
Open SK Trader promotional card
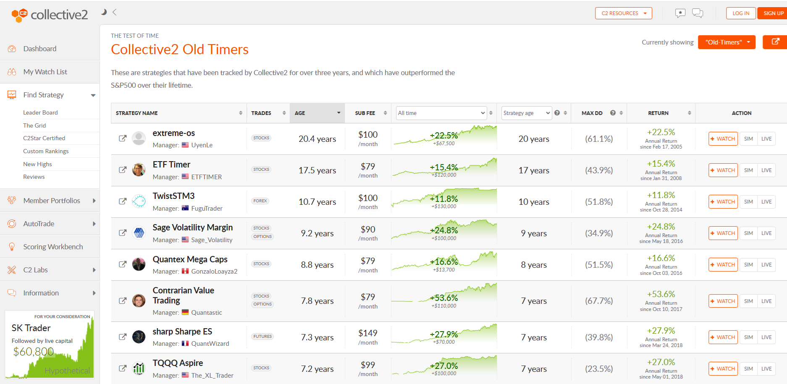[50, 345]
